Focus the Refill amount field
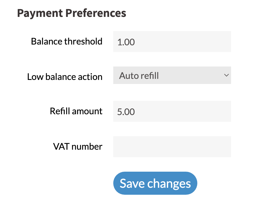The image size is (264, 206). (172, 111)
